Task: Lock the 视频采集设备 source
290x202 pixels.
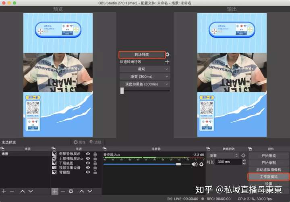Action: click(95, 168)
